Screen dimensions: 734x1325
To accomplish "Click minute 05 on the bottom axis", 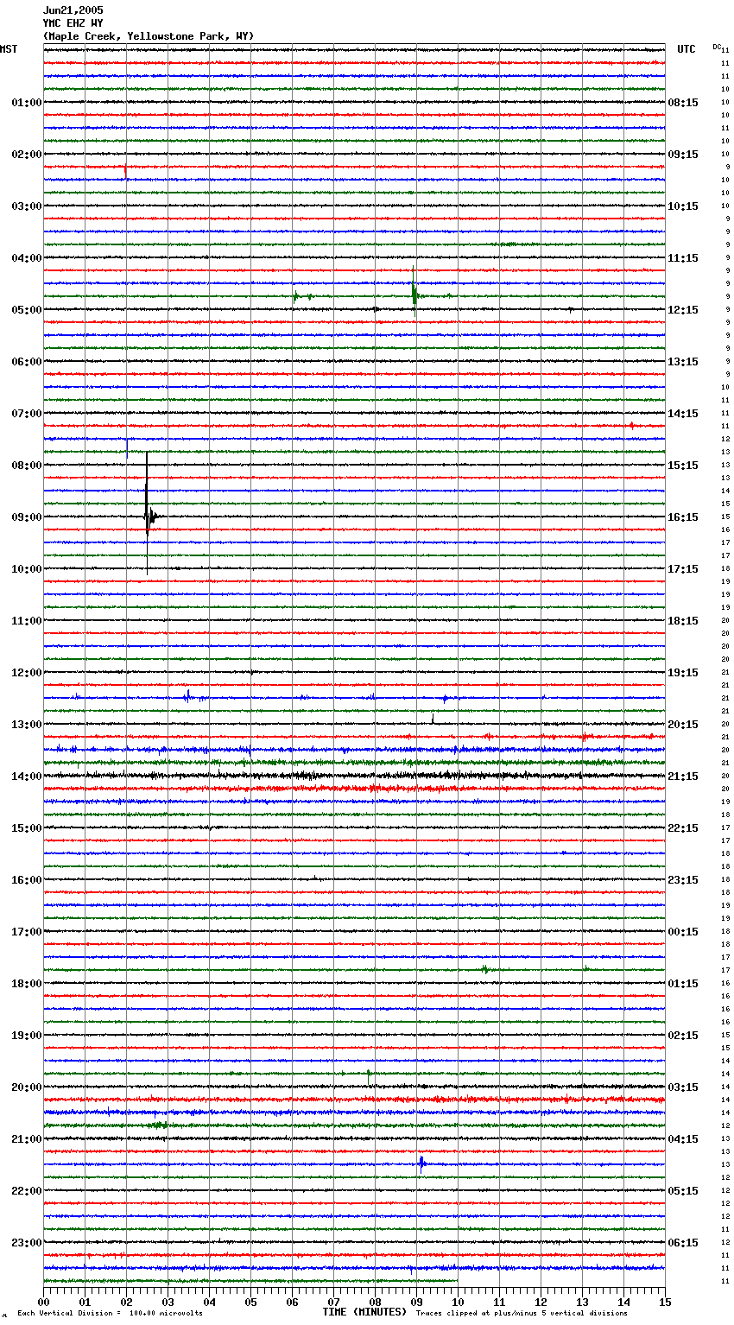I will coord(250,1302).
